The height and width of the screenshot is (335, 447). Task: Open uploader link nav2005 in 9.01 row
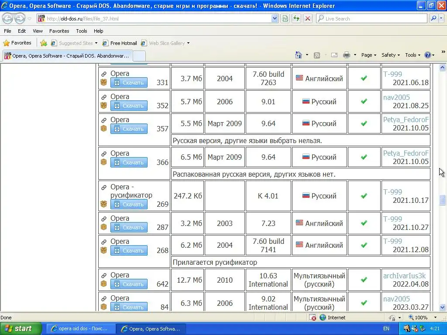[396, 97]
